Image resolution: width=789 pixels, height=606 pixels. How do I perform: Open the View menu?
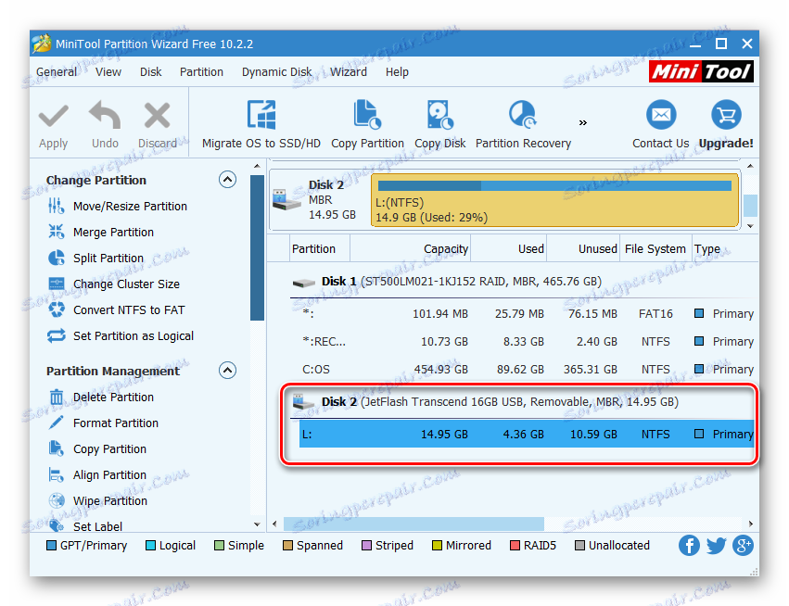(x=108, y=72)
